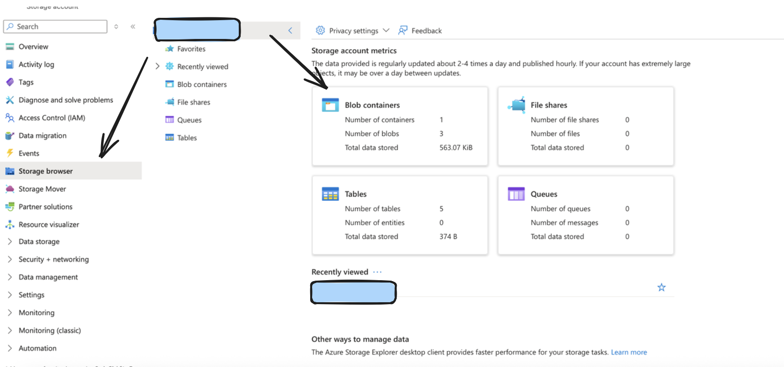The height and width of the screenshot is (367, 784).
Task: Expand the Data storage section
Action: 10,241
